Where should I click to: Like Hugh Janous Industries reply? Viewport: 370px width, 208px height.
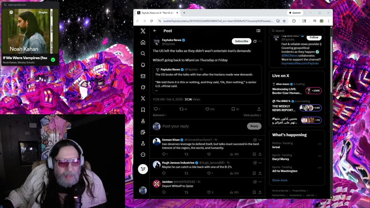click(x=209, y=173)
